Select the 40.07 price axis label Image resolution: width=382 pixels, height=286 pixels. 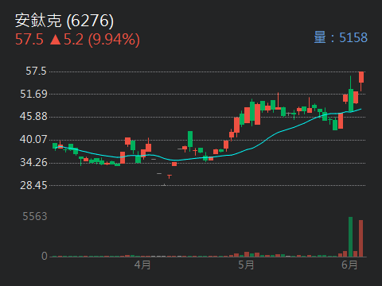[x=33, y=139]
